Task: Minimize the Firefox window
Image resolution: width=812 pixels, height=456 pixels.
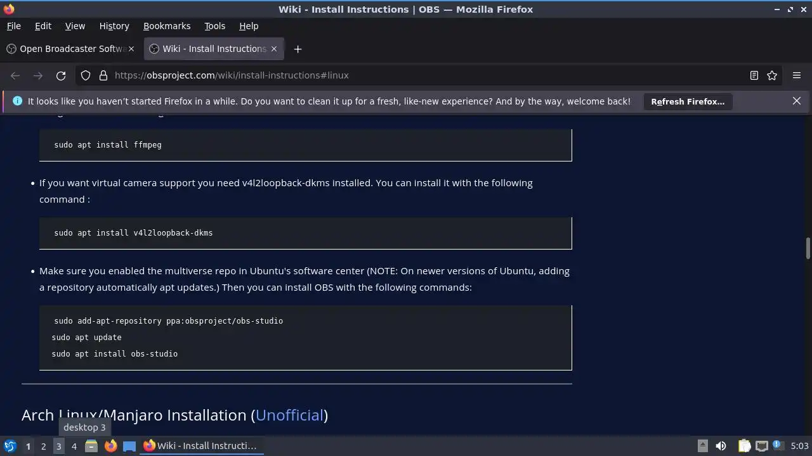Action: pyautogui.click(x=777, y=9)
